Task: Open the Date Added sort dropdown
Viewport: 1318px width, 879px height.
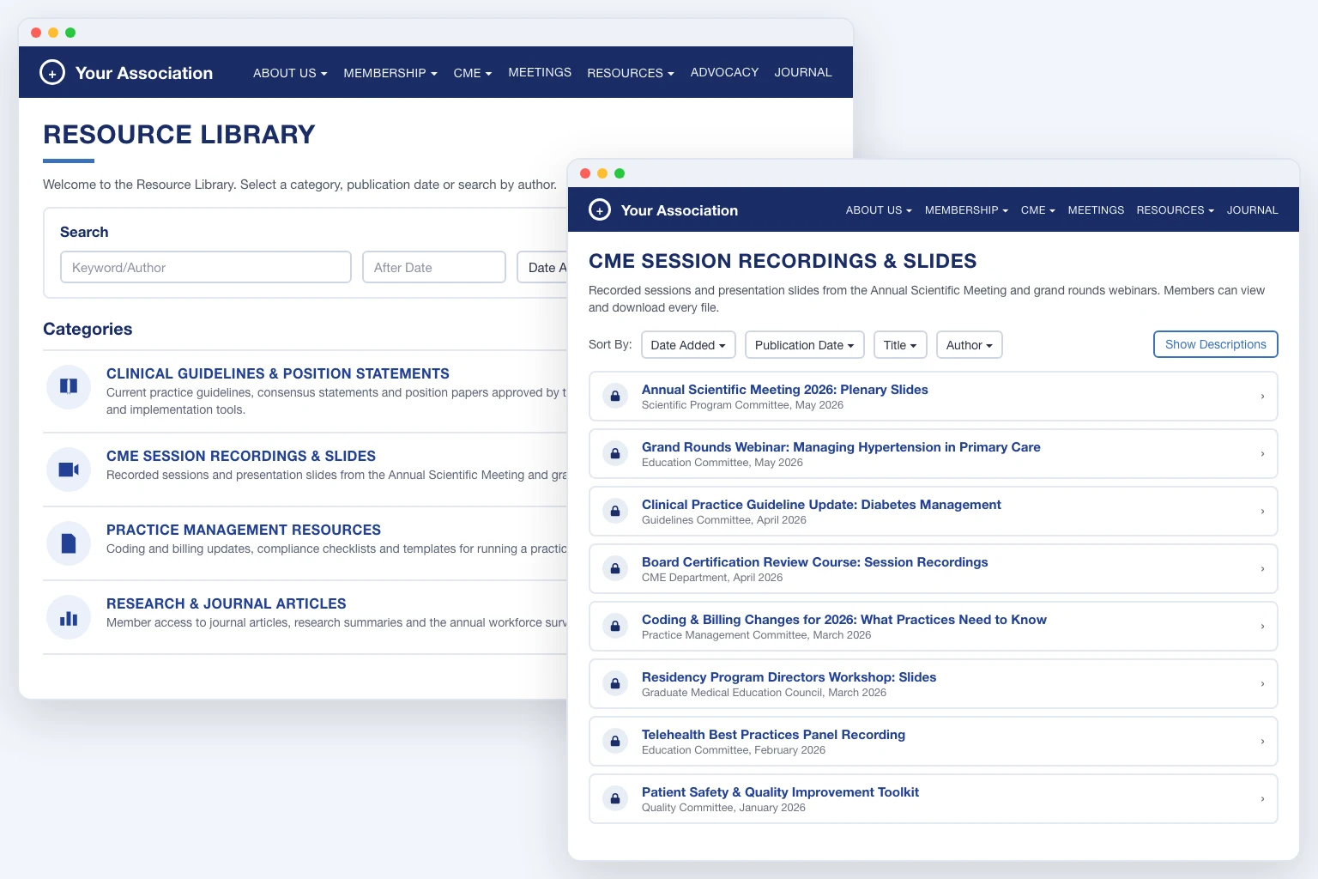Action: (x=688, y=345)
